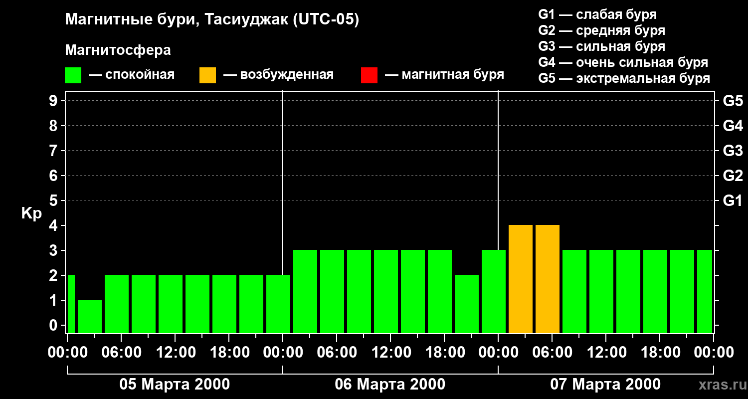Click the orange 'возбужденная' legend swatch
Viewport: 748px width, 399px height.
click(x=207, y=75)
